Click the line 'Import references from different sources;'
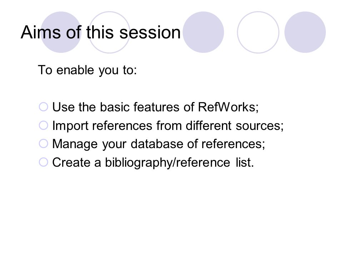The image size is (343, 257). click(168, 126)
